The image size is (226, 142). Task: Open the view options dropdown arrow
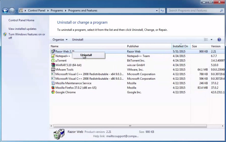211,40
